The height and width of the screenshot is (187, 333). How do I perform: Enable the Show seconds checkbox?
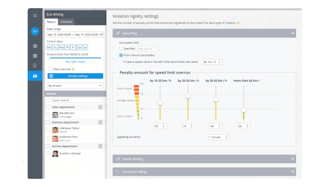click(51, 69)
